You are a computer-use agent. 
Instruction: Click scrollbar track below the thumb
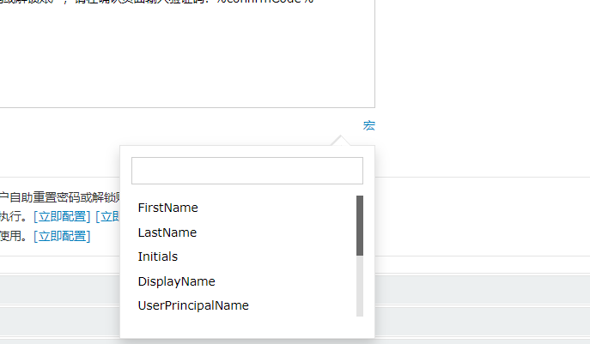(360, 287)
